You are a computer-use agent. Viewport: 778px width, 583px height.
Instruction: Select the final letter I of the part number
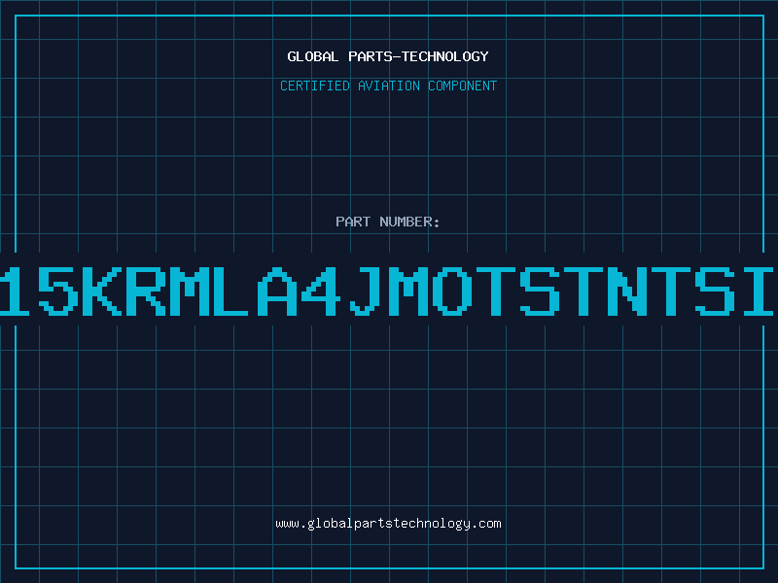pyautogui.click(x=758, y=291)
